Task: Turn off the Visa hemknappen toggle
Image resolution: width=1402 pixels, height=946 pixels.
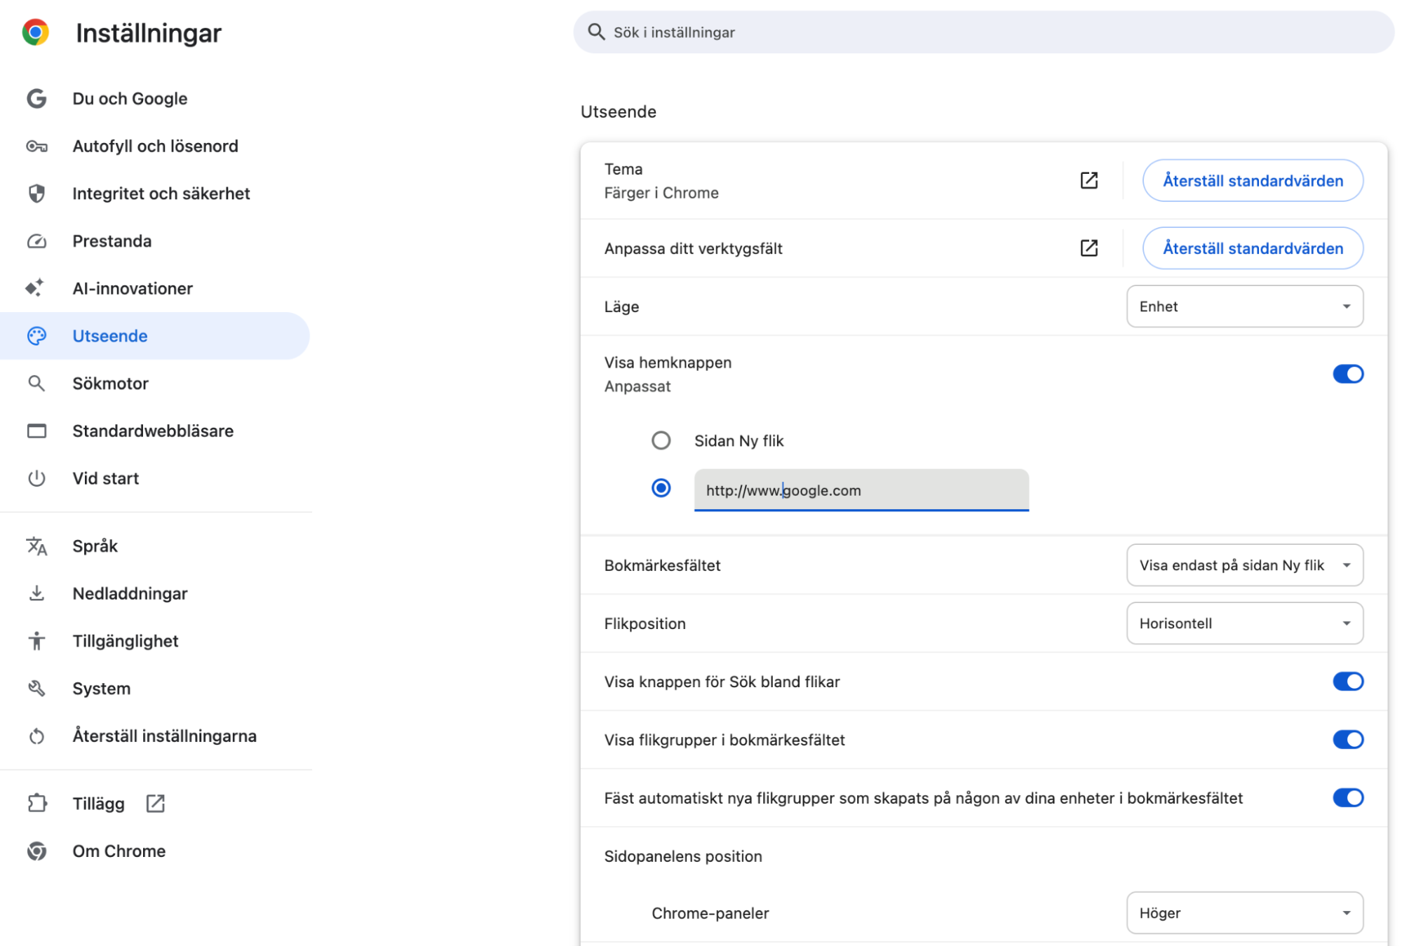Action: coord(1347,374)
